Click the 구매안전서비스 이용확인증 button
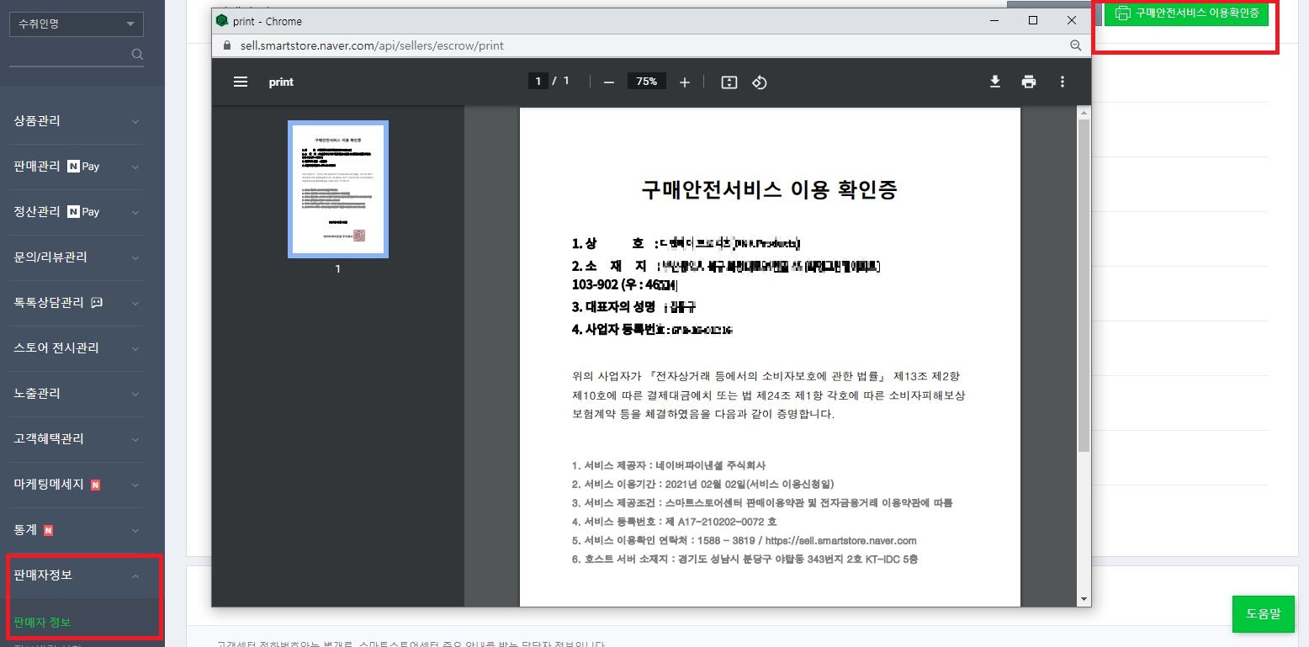The width and height of the screenshot is (1309, 647). coord(1186,13)
